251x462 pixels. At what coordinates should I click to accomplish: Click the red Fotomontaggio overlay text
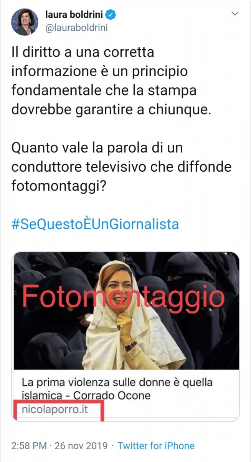click(123, 296)
